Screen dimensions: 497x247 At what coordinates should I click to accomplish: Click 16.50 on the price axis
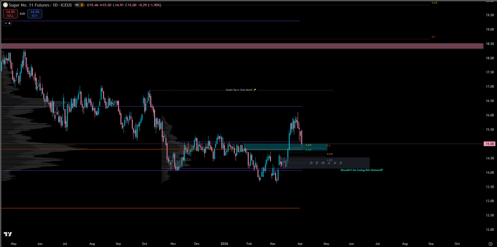(x=490, y=101)
